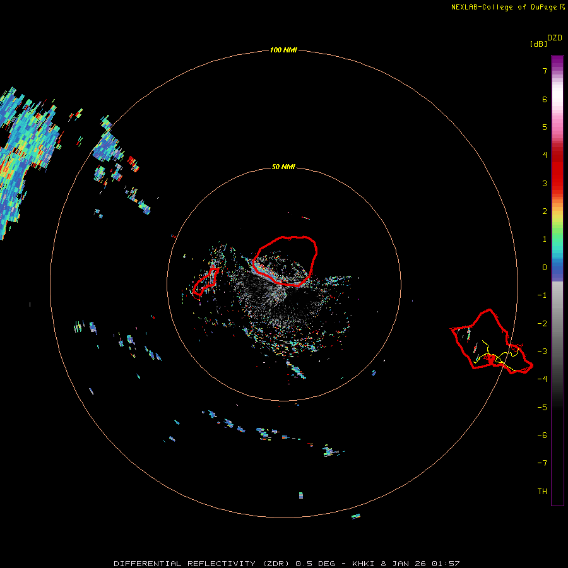Click the 5 value on the color scale

545,127
